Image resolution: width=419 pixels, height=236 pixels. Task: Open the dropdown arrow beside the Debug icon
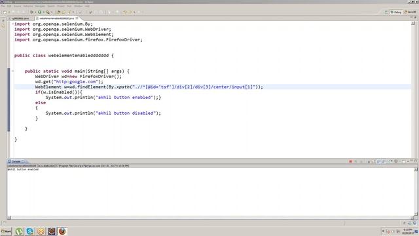[35, 12]
